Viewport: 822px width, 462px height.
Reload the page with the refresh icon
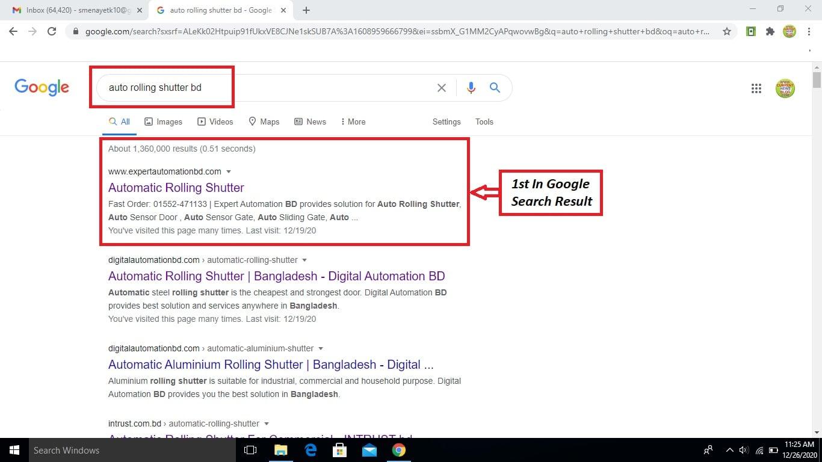tap(52, 31)
